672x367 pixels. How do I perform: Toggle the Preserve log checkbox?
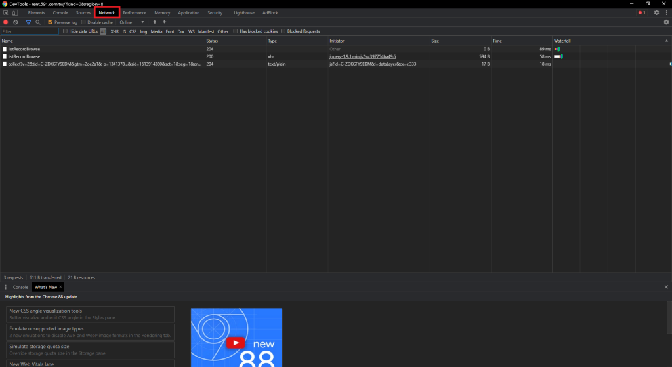(50, 22)
